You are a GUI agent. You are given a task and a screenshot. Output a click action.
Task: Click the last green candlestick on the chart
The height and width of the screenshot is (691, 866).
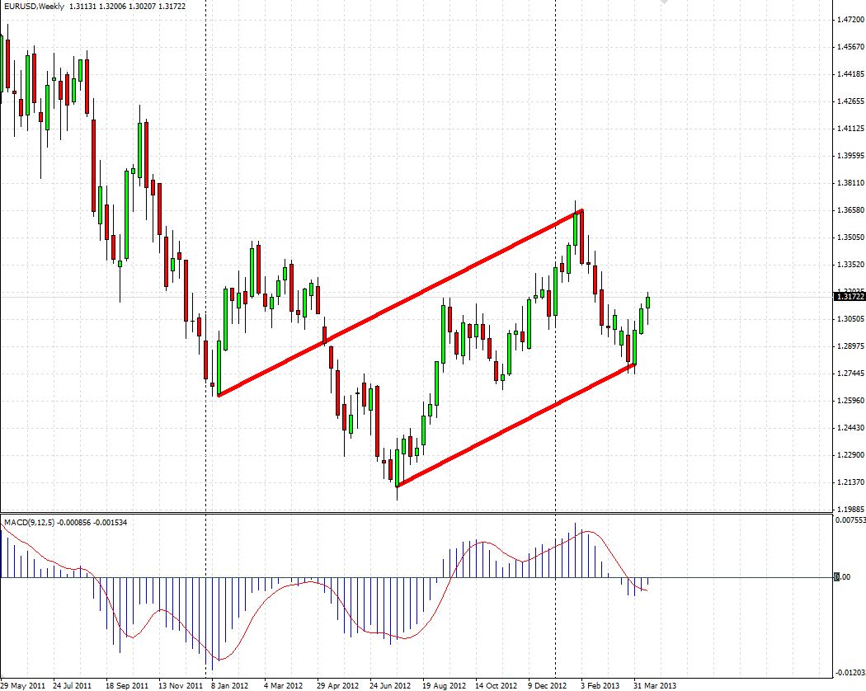pyautogui.click(x=647, y=303)
